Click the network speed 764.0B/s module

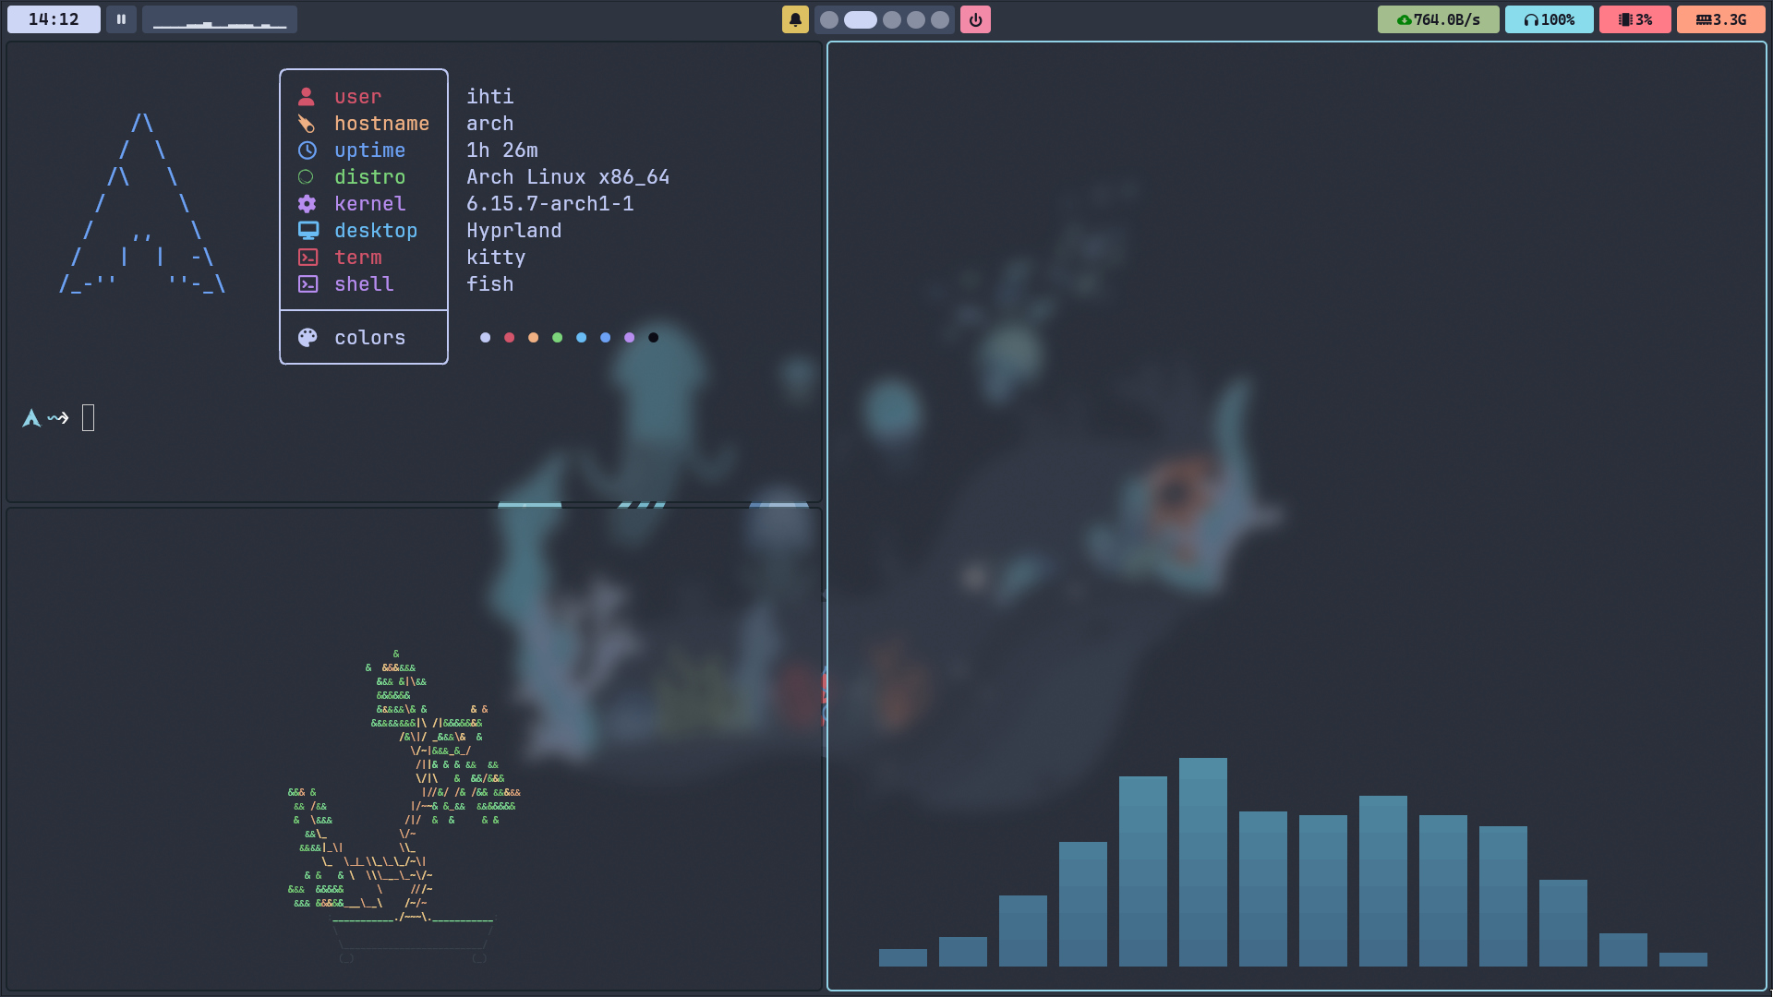(x=1438, y=19)
